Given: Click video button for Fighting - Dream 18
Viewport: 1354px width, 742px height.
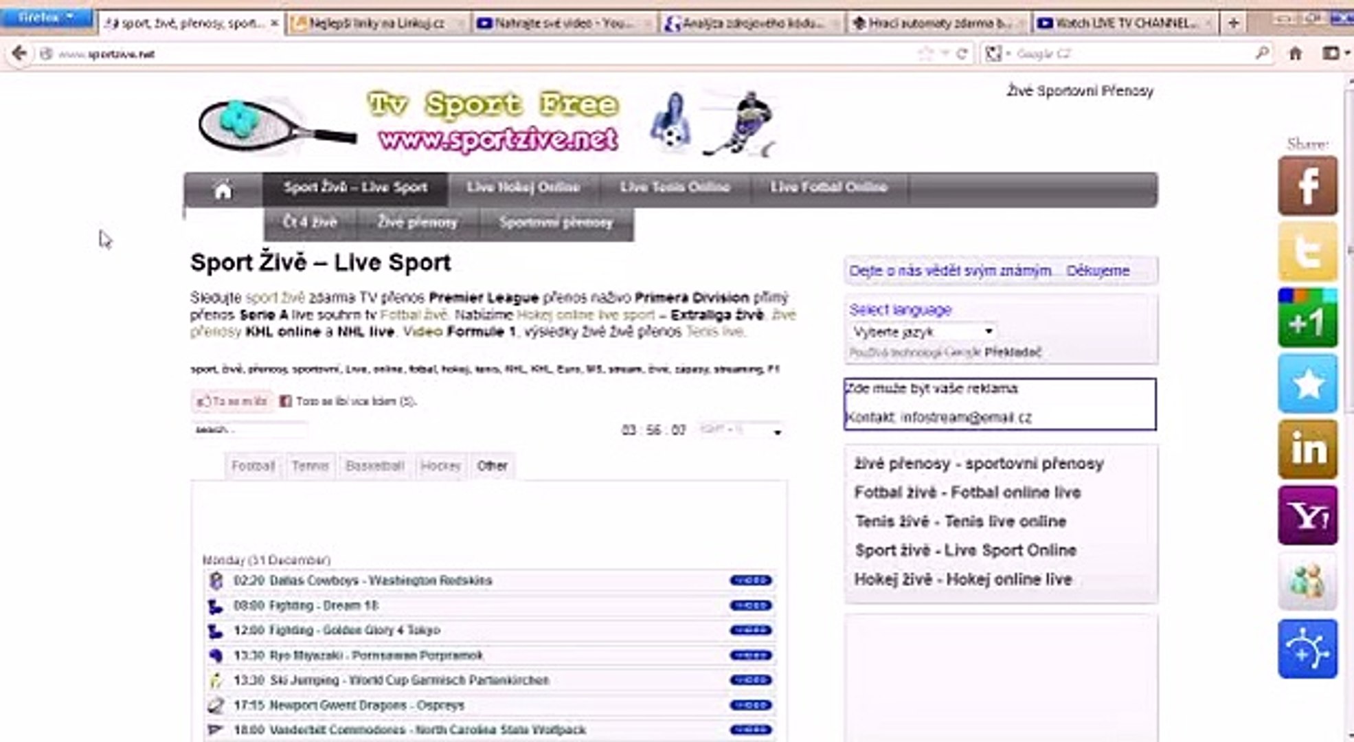Looking at the screenshot, I should tap(751, 605).
